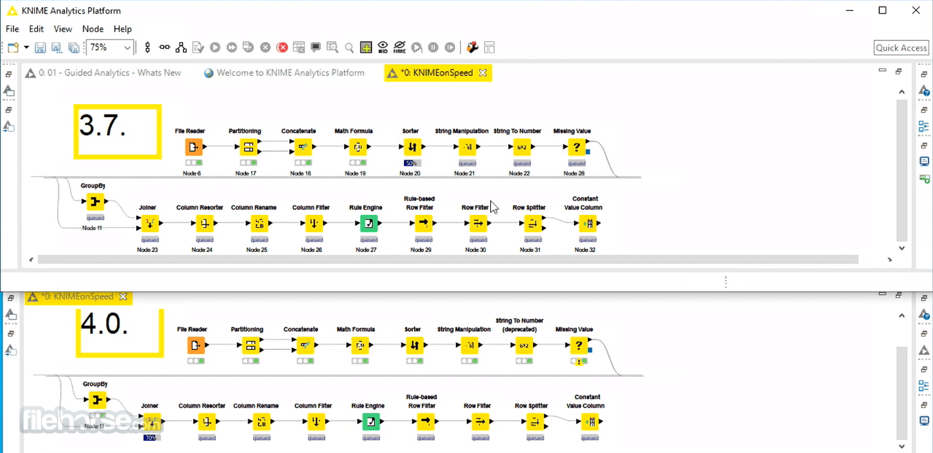Cancel all running nodes with red X
The height and width of the screenshot is (453, 933).
pos(282,47)
